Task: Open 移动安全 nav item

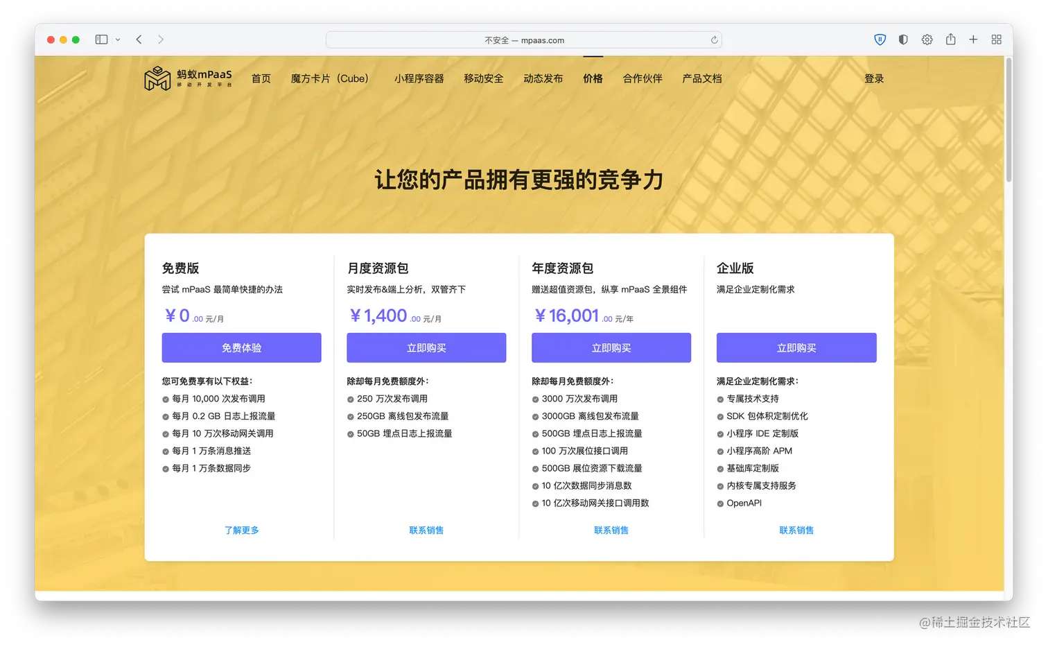Action: click(484, 78)
